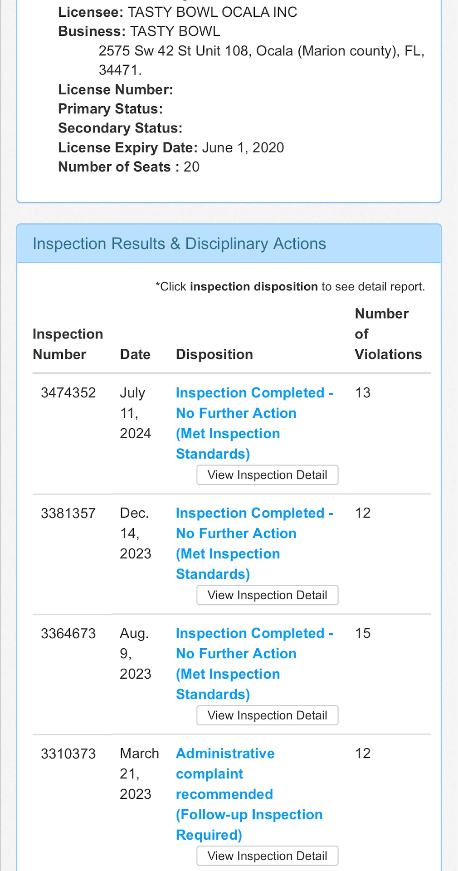Click the Disposition column header
Screen dimensions: 458x871
[x=214, y=354]
